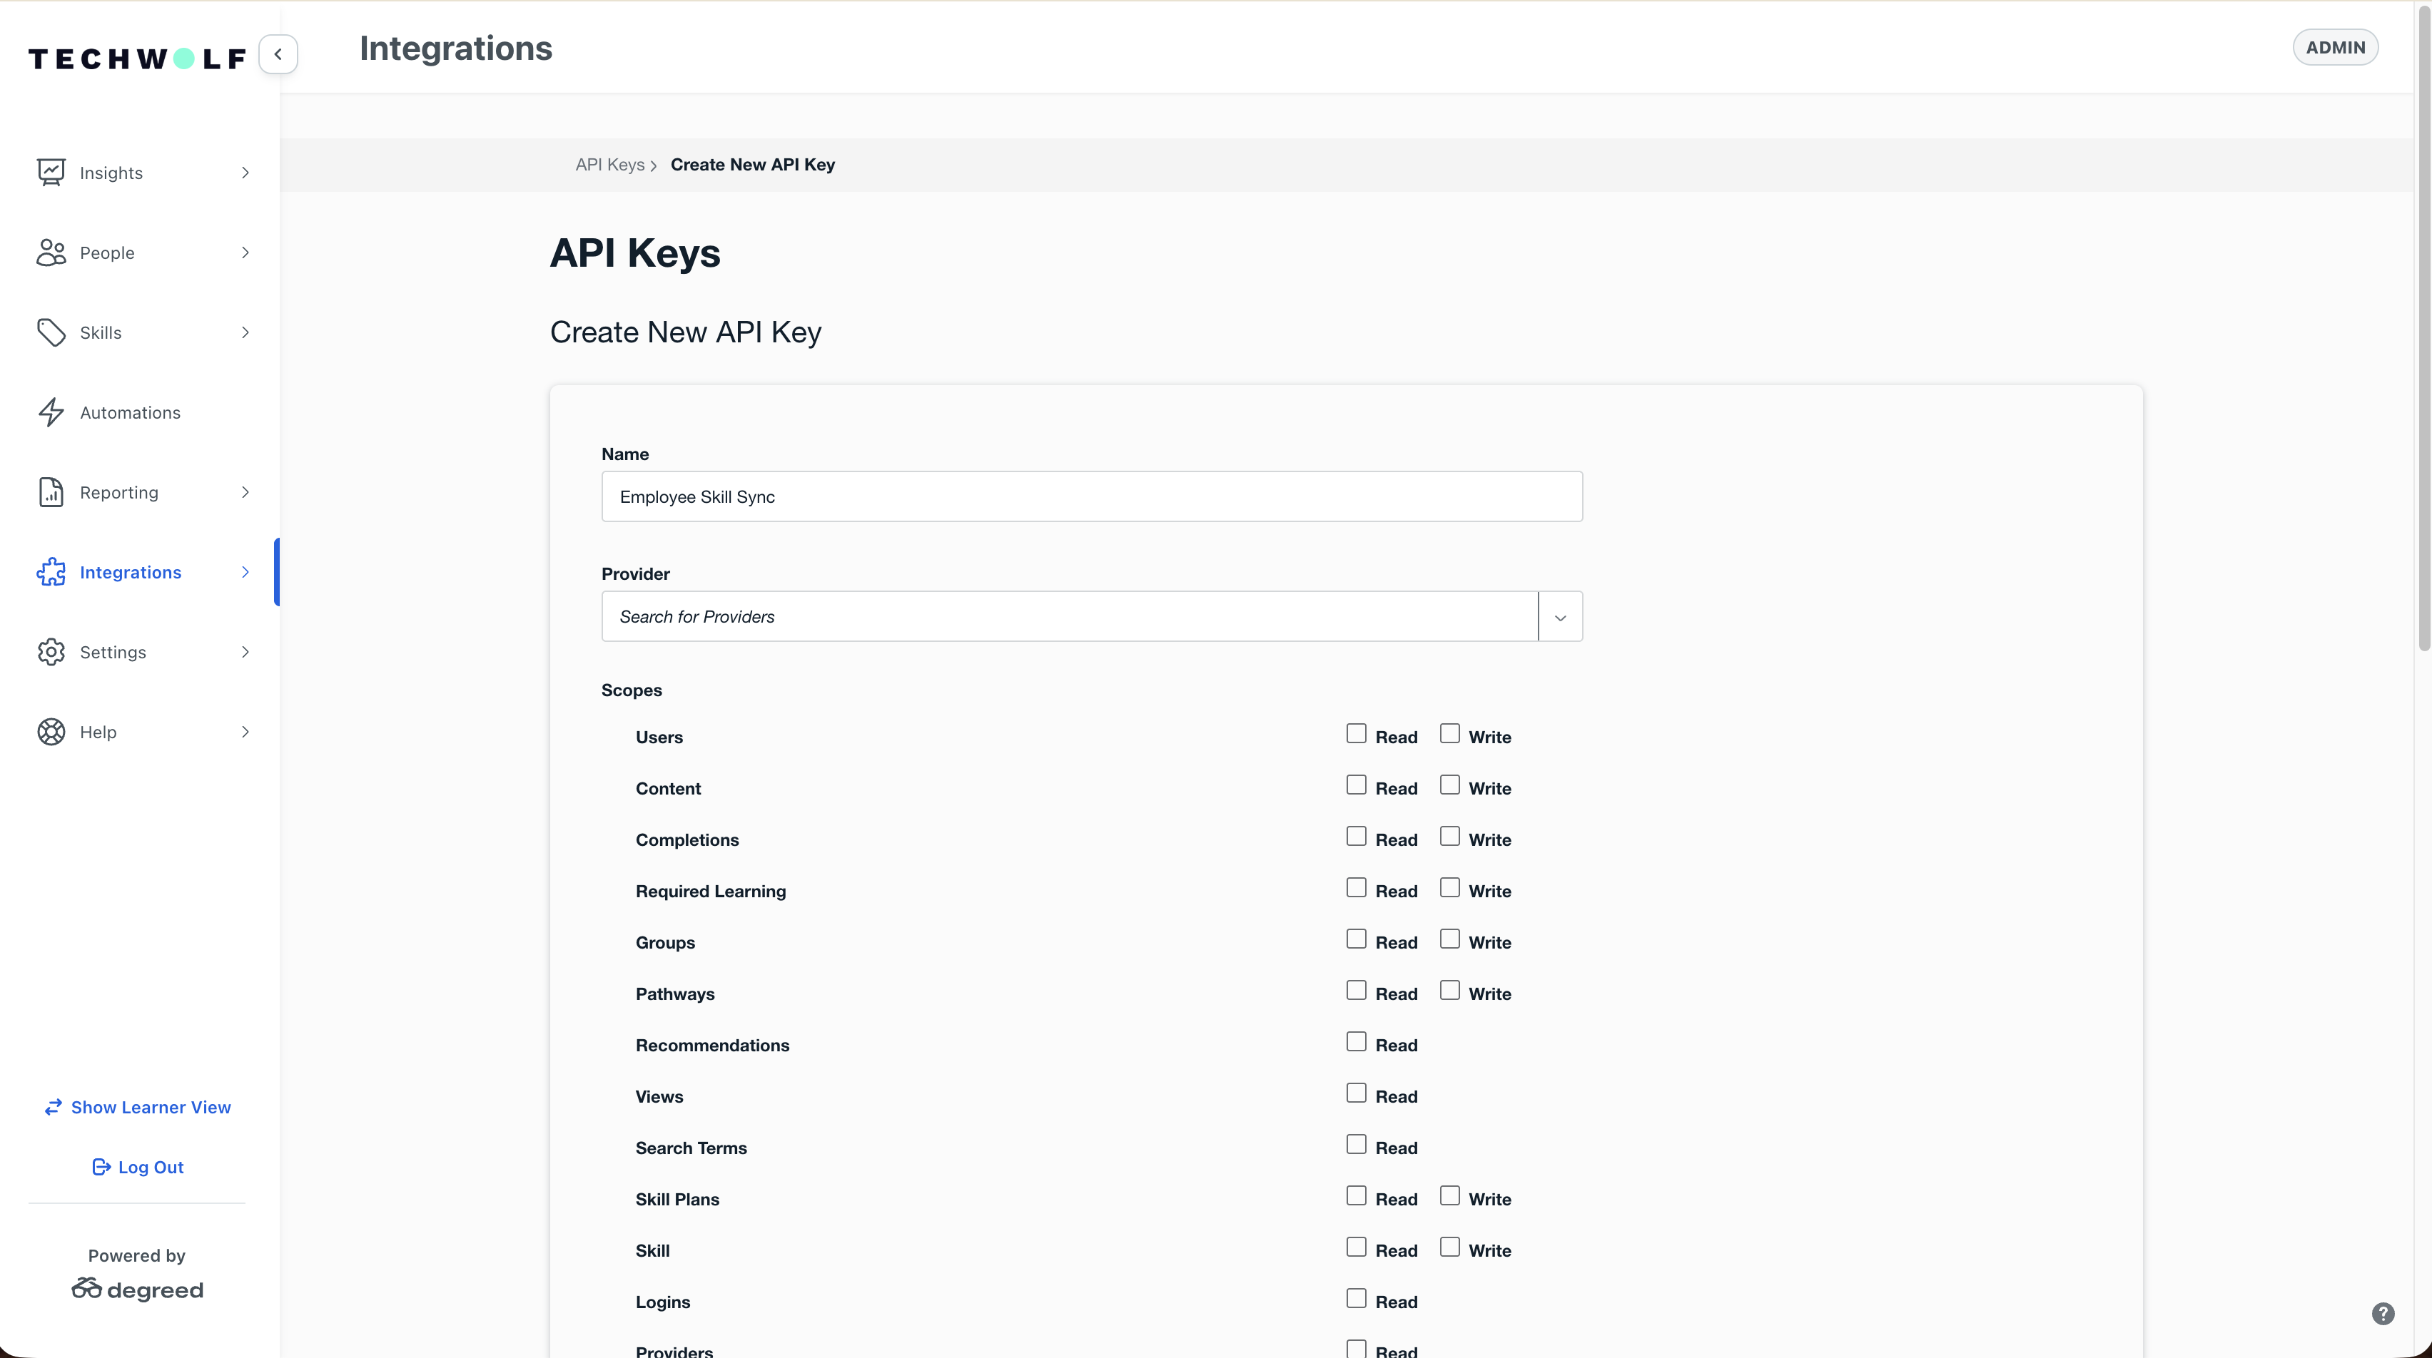Enable Write scope for Content
The width and height of the screenshot is (2432, 1358).
pyautogui.click(x=1449, y=785)
